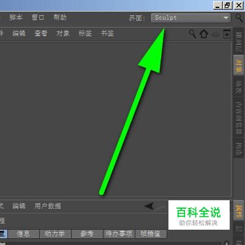Open the 窗口 menu
Screen dimensions: 245x245
[38, 17]
